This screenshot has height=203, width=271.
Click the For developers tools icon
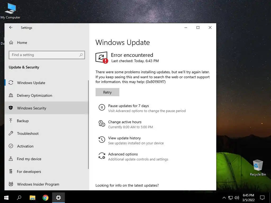[x=11, y=171]
